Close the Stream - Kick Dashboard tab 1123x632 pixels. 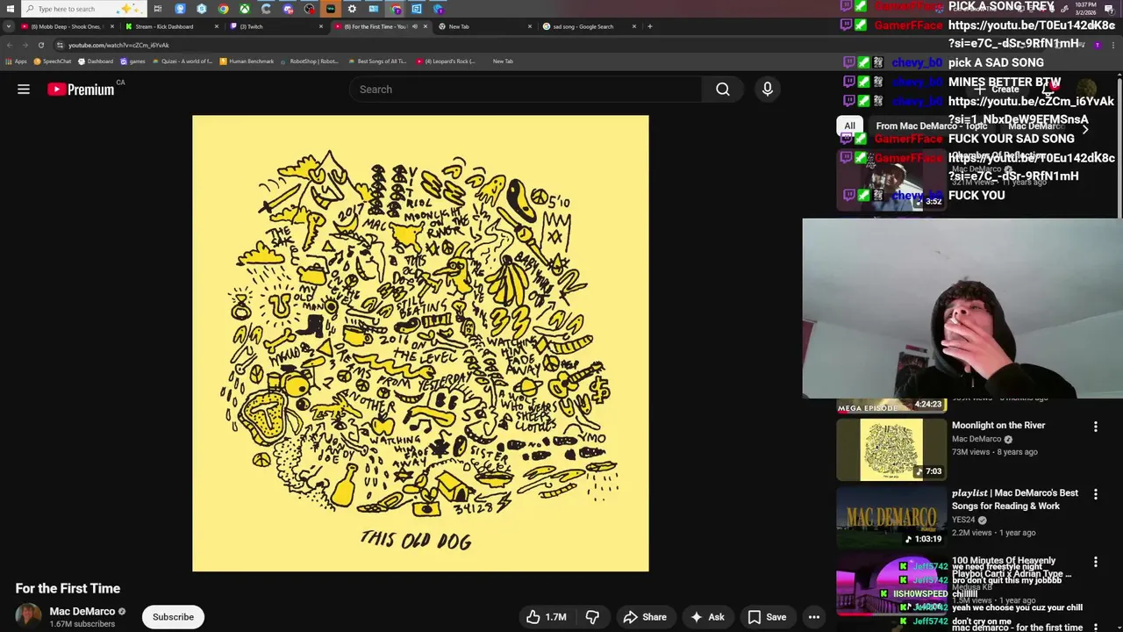tap(216, 26)
